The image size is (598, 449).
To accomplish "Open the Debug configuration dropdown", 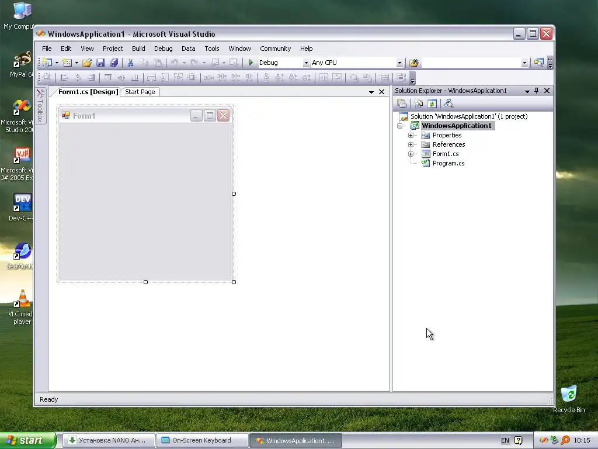I will click(x=306, y=63).
